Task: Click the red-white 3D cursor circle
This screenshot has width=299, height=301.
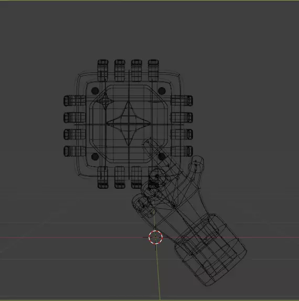Action: 156,238
